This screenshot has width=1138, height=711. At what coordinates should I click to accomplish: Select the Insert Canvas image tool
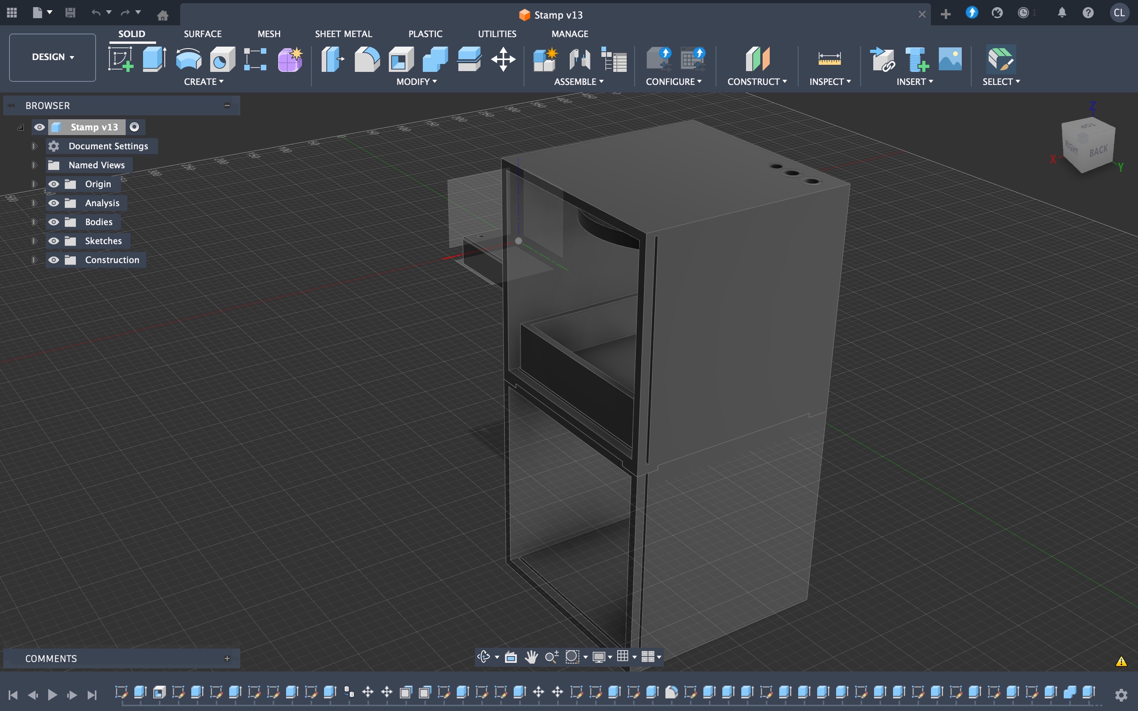950,59
